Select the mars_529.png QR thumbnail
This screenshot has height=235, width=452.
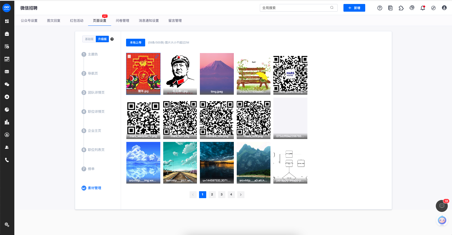253,118
